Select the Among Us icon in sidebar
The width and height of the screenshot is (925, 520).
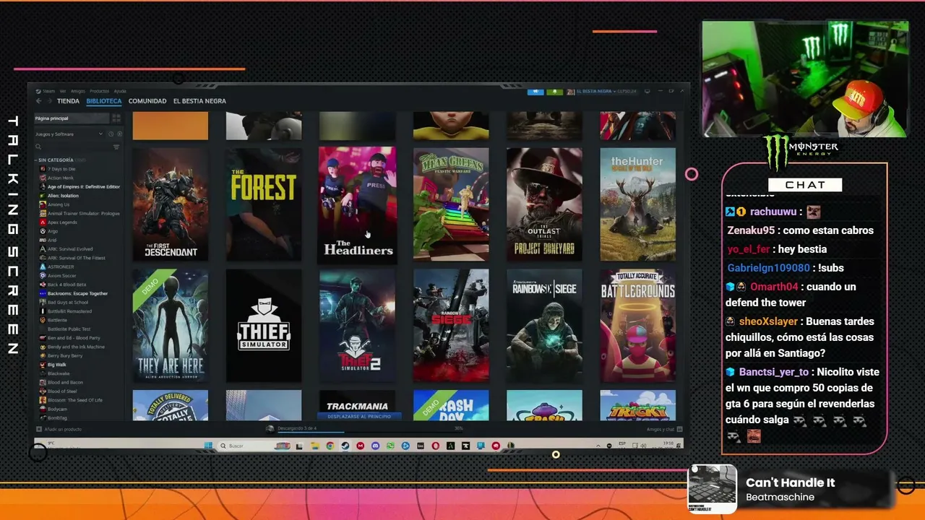(43, 204)
